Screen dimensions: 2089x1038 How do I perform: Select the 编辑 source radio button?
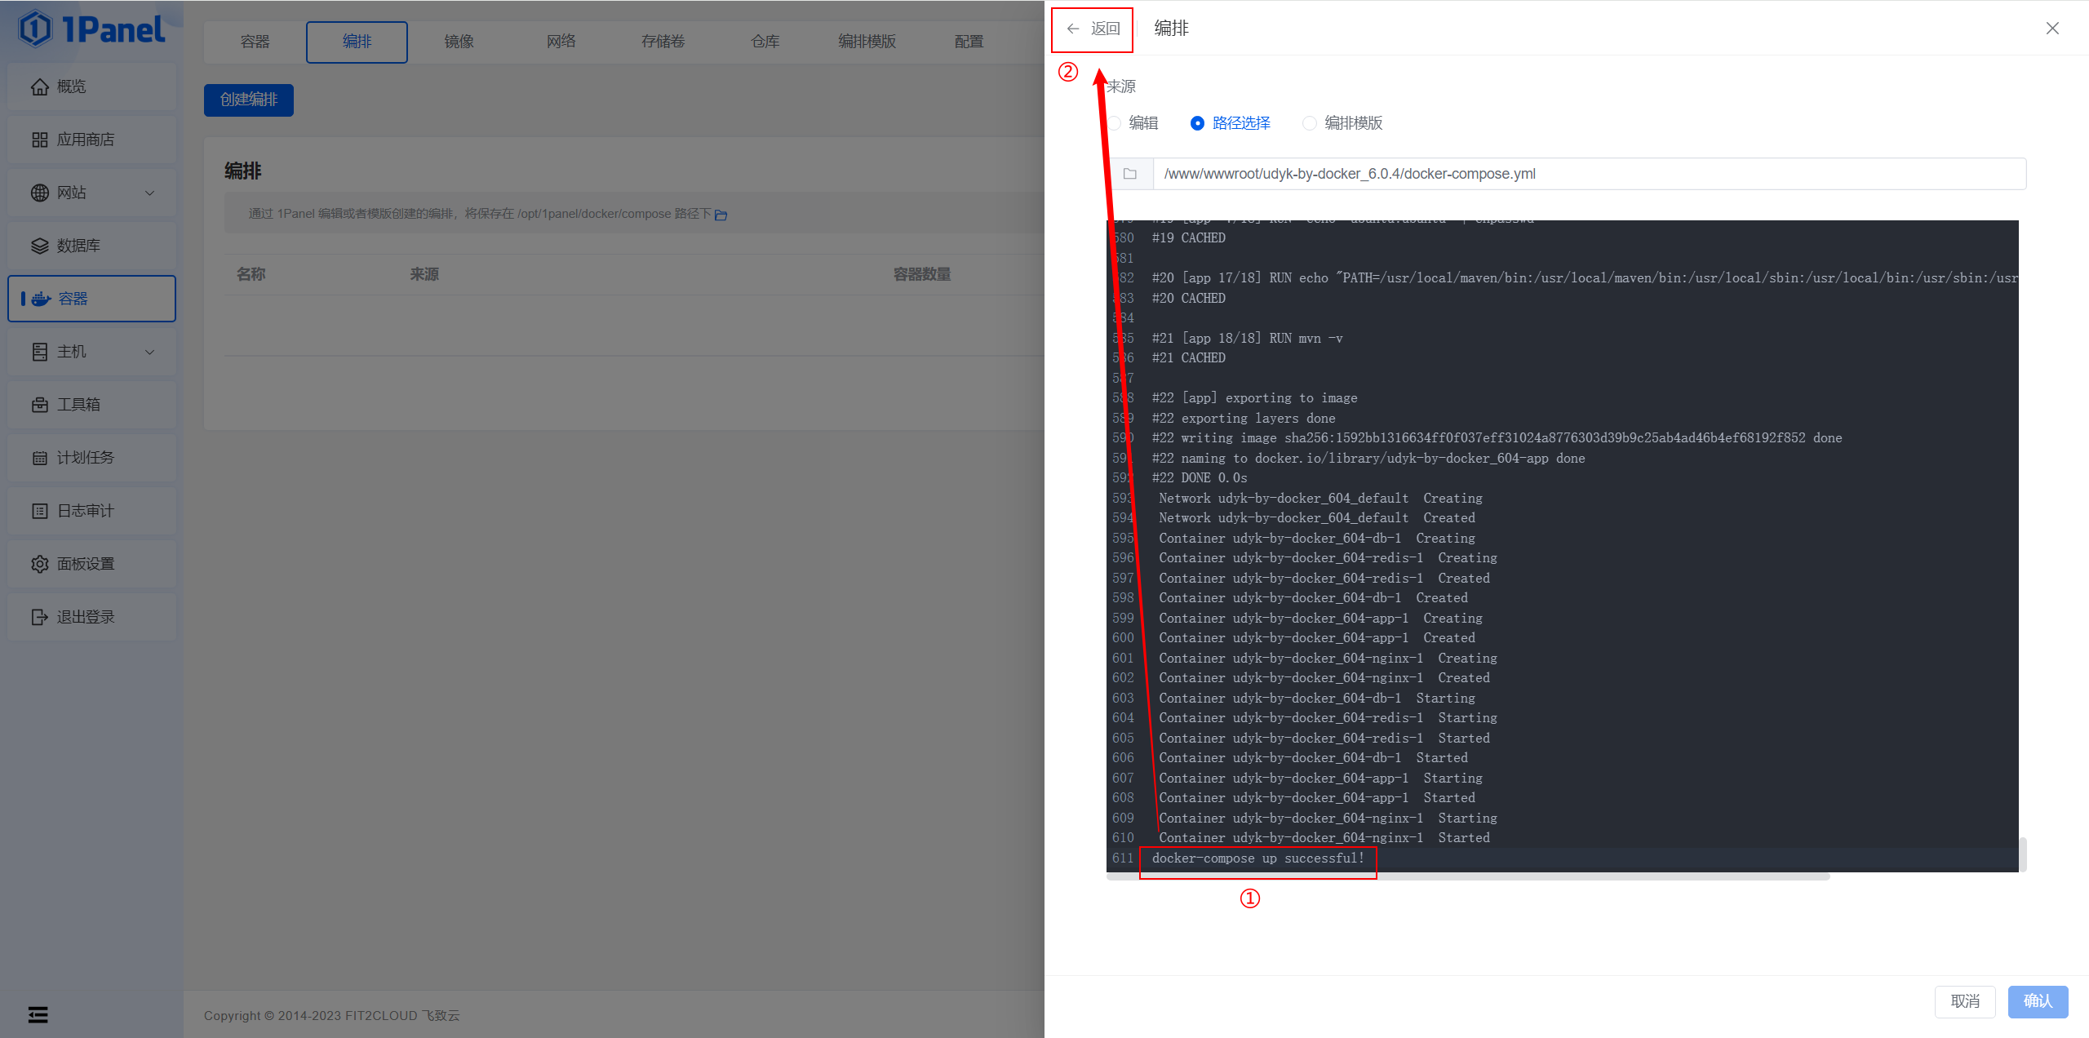coord(1115,123)
